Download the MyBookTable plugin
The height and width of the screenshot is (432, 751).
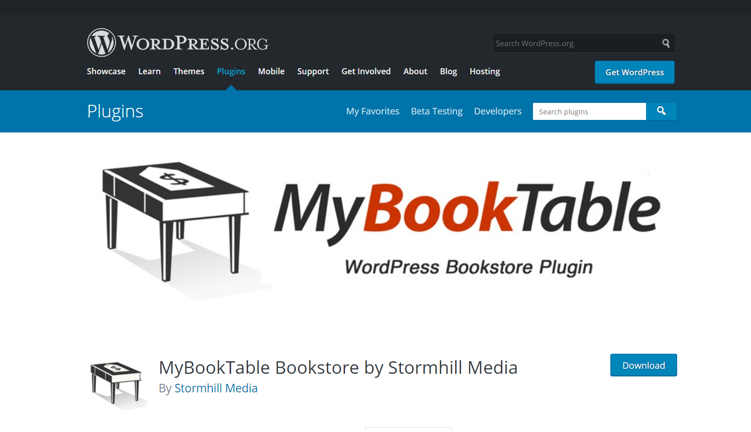(643, 365)
